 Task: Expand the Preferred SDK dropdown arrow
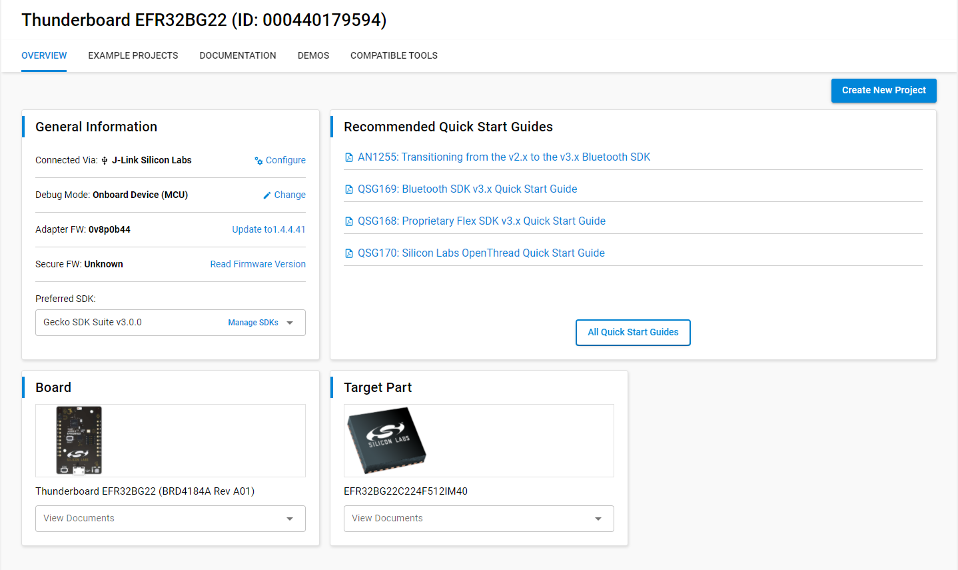point(290,323)
